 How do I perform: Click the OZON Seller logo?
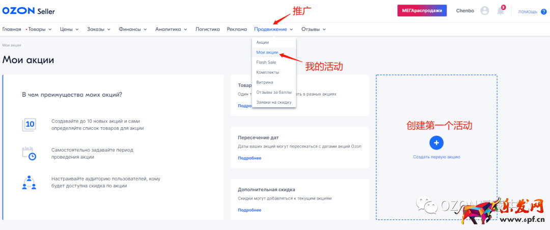tap(29, 11)
